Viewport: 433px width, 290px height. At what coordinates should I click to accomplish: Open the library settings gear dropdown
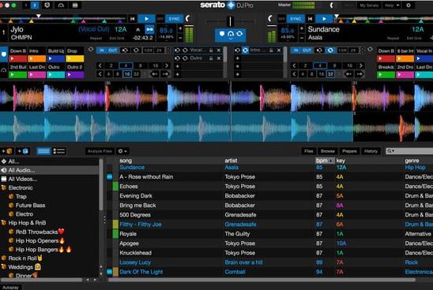point(122,151)
